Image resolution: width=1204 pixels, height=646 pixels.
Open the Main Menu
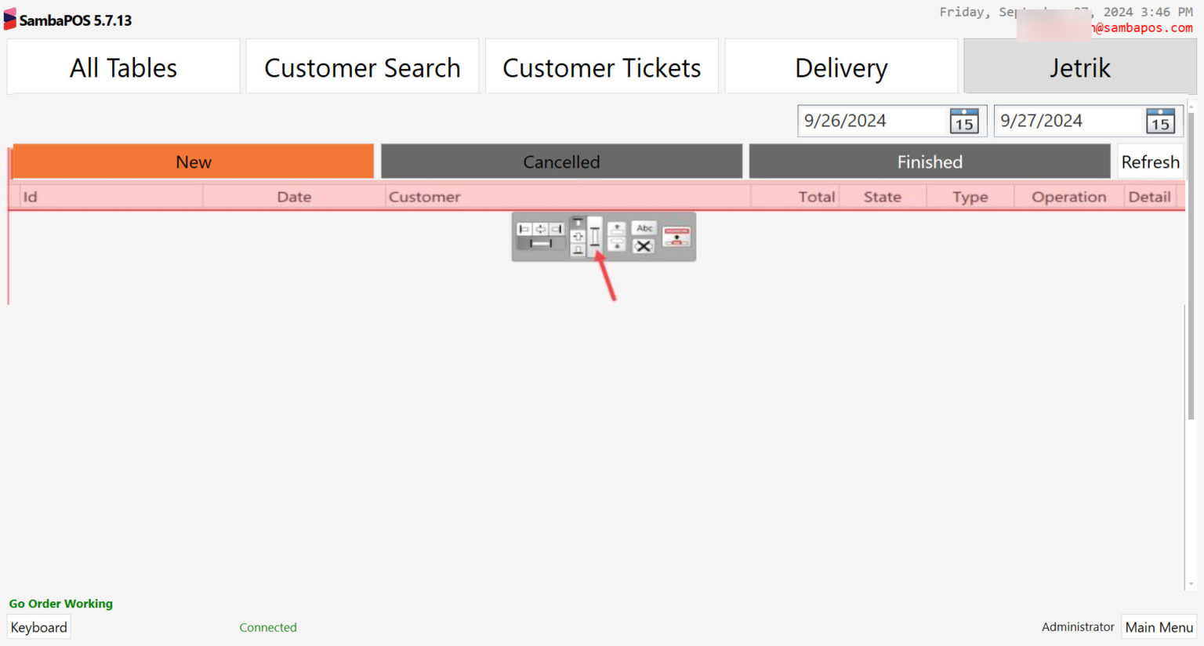pyautogui.click(x=1159, y=626)
